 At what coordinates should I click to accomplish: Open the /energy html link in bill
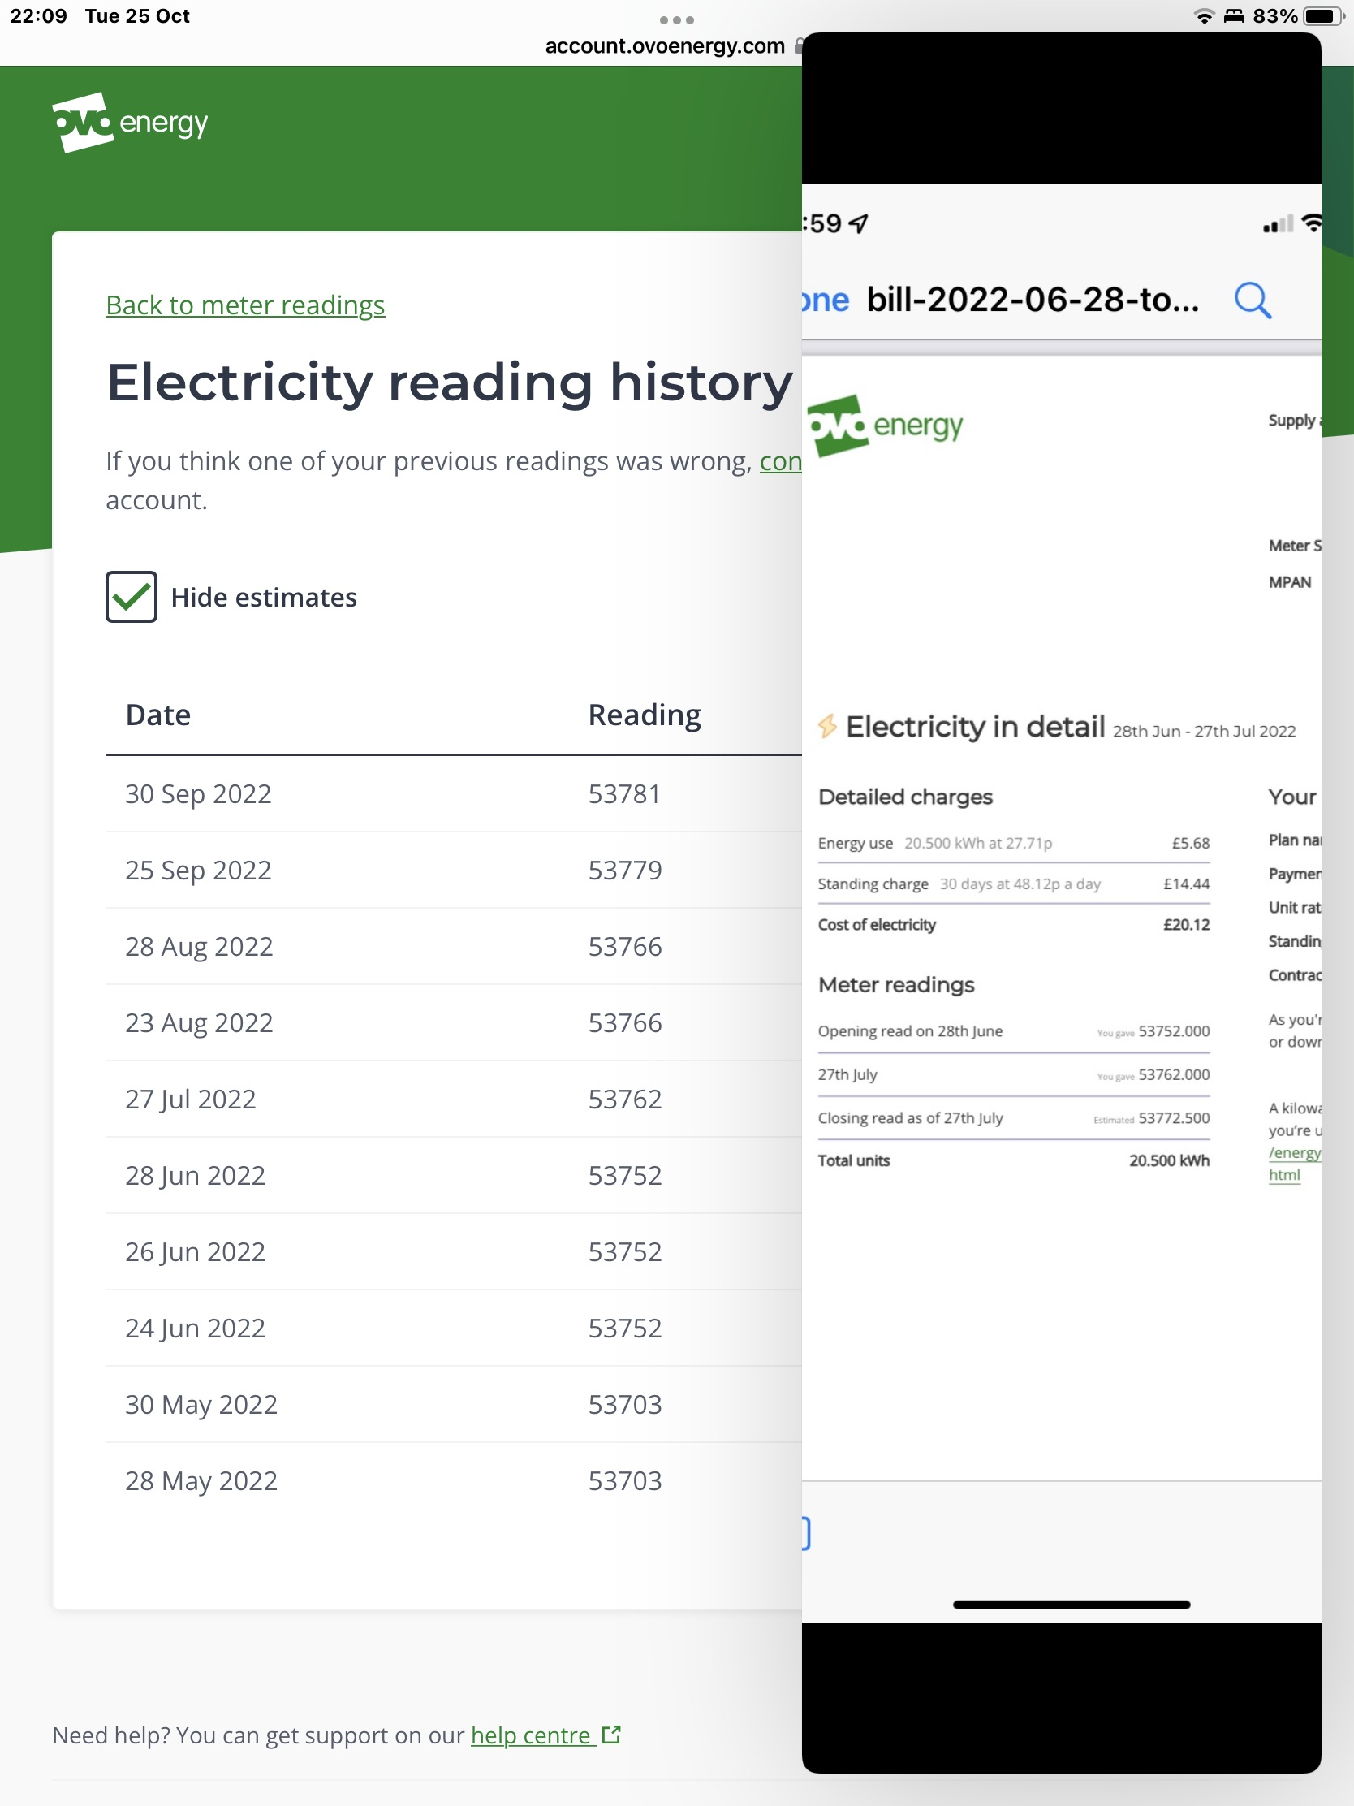pyautogui.click(x=1292, y=1164)
